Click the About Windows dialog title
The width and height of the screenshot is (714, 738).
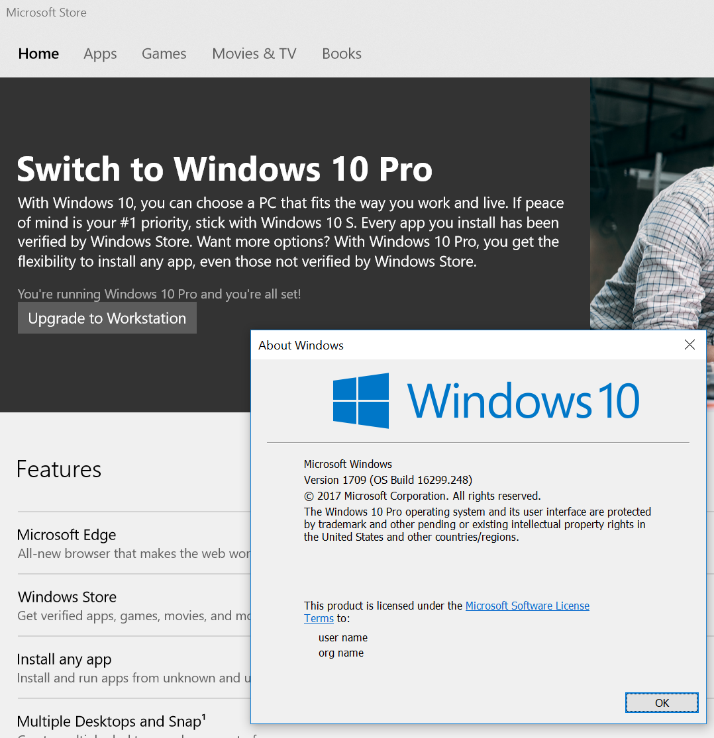[x=301, y=346]
